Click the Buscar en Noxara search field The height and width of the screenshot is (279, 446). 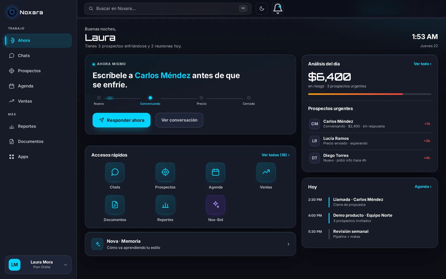168,9
